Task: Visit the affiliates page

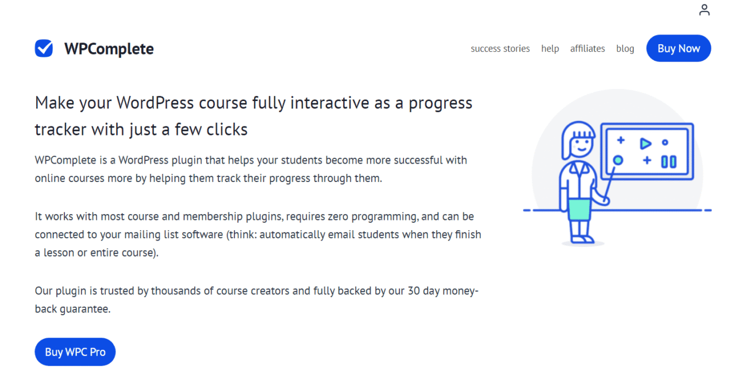Action: coord(587,48)
